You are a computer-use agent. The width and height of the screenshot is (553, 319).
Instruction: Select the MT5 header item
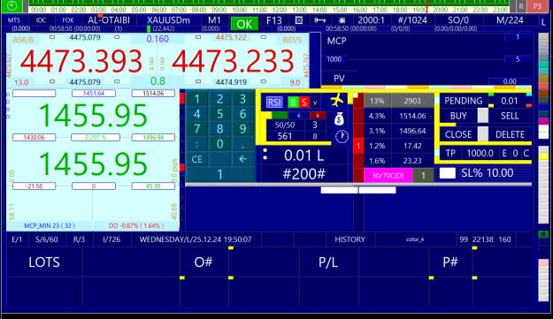(x=14, y=20)
